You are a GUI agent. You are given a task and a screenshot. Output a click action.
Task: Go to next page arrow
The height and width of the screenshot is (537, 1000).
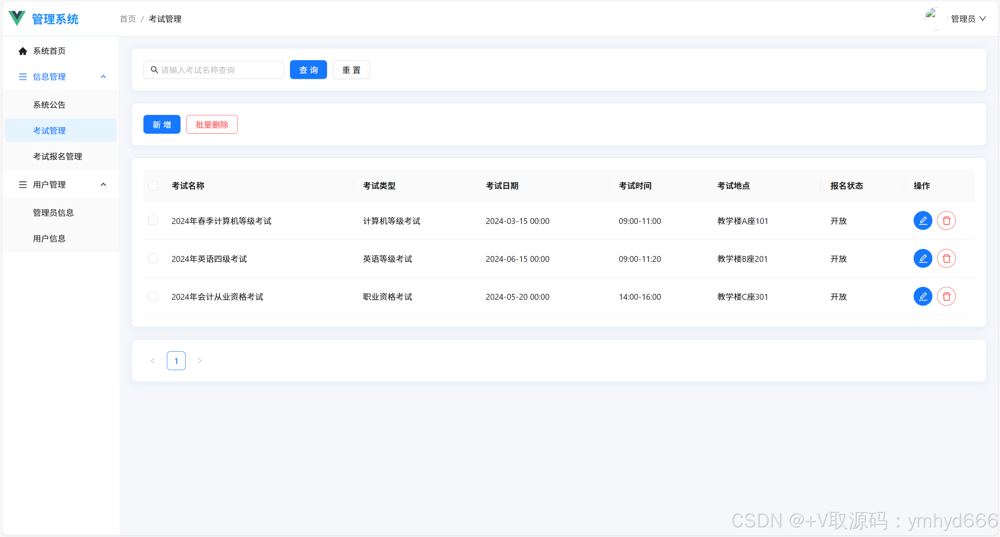point(200,361)
